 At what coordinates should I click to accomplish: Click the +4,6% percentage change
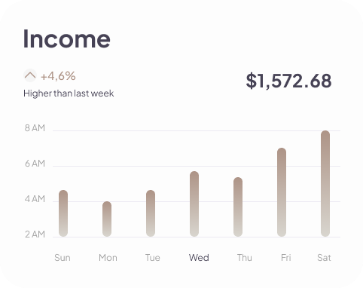point(58,76)
